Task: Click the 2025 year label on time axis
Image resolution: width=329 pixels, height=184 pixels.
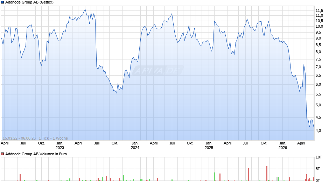Action: (209, 148)
